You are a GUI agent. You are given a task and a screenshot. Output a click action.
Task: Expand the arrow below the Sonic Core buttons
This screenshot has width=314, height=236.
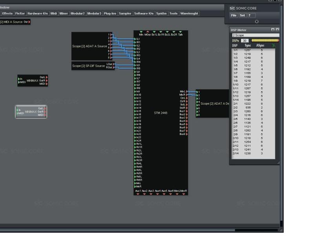point(257,22)
